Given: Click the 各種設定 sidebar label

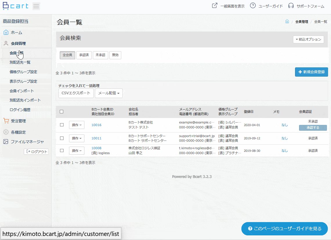Looking at the screenshot, I should [18, 132].
